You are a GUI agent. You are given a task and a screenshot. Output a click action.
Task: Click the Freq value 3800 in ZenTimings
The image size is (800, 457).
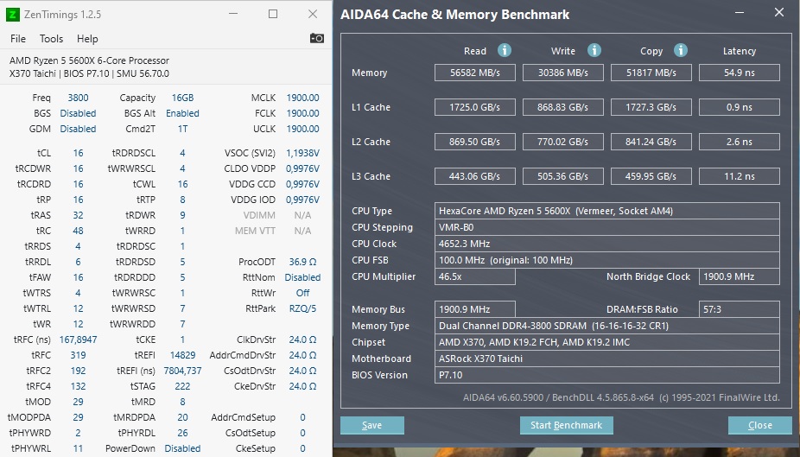pyautogui.click(x=78, y=98)
